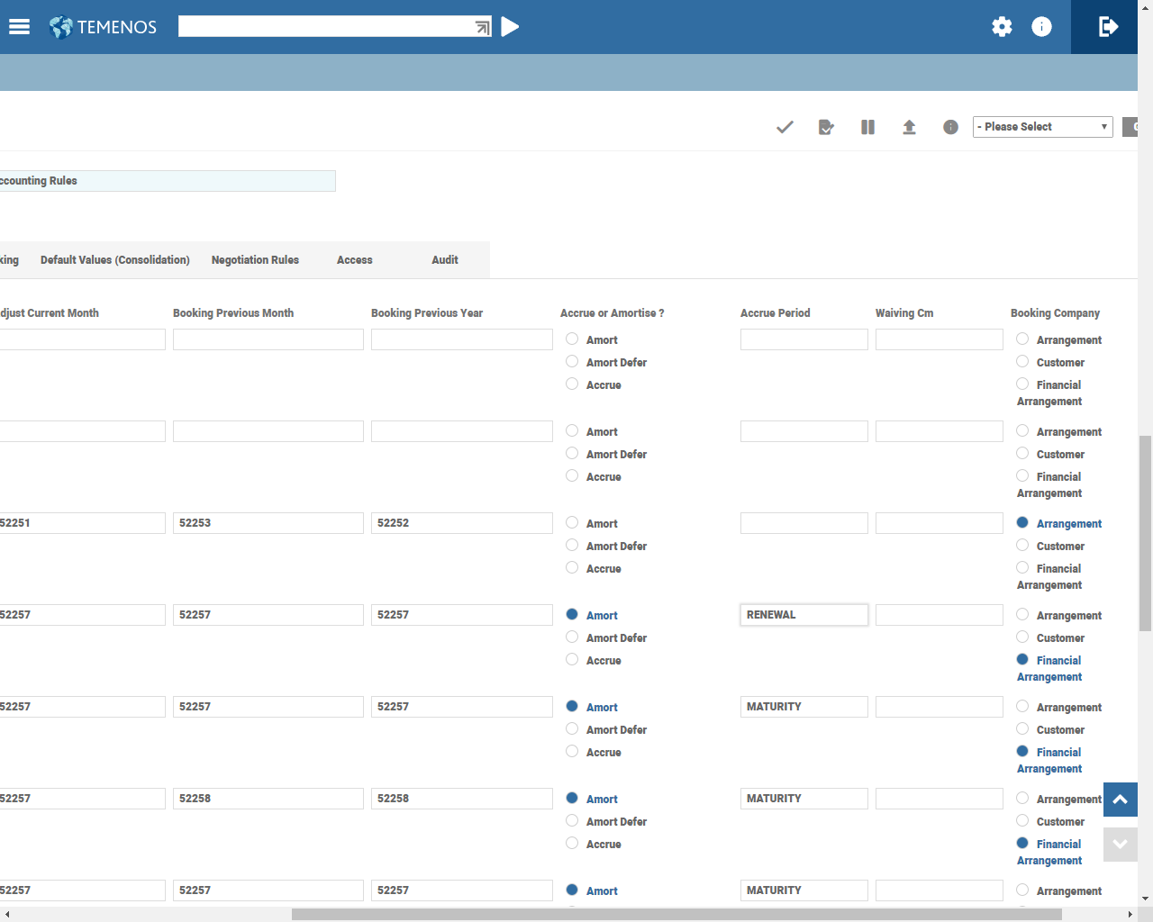Viewport: 1153px width, 922px height.
Task: Click the validate document icon
Action: click(826, 127)
